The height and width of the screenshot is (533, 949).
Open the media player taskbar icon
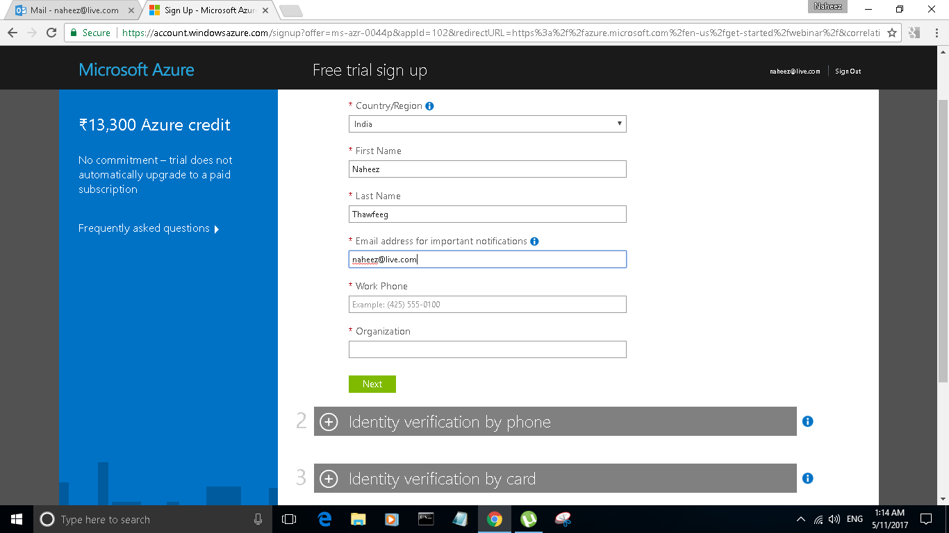(392, 519)
